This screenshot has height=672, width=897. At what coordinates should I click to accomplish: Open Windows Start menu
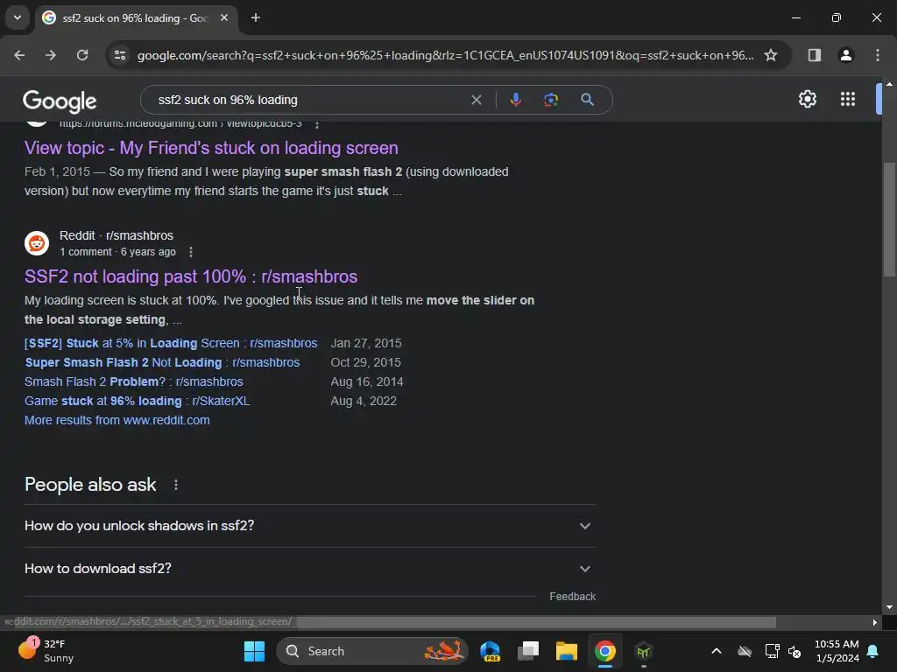[x=254, y=651]
